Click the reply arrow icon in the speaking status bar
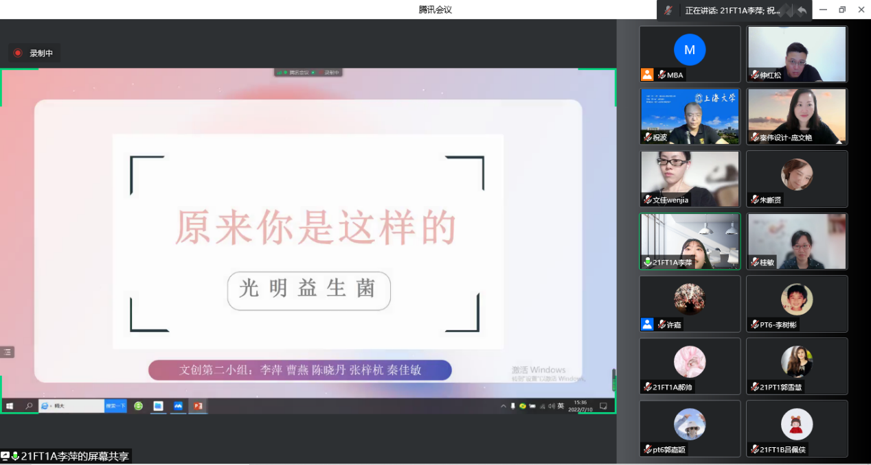The width and height of the screenshot is (871, 465). tap(802, 10)
